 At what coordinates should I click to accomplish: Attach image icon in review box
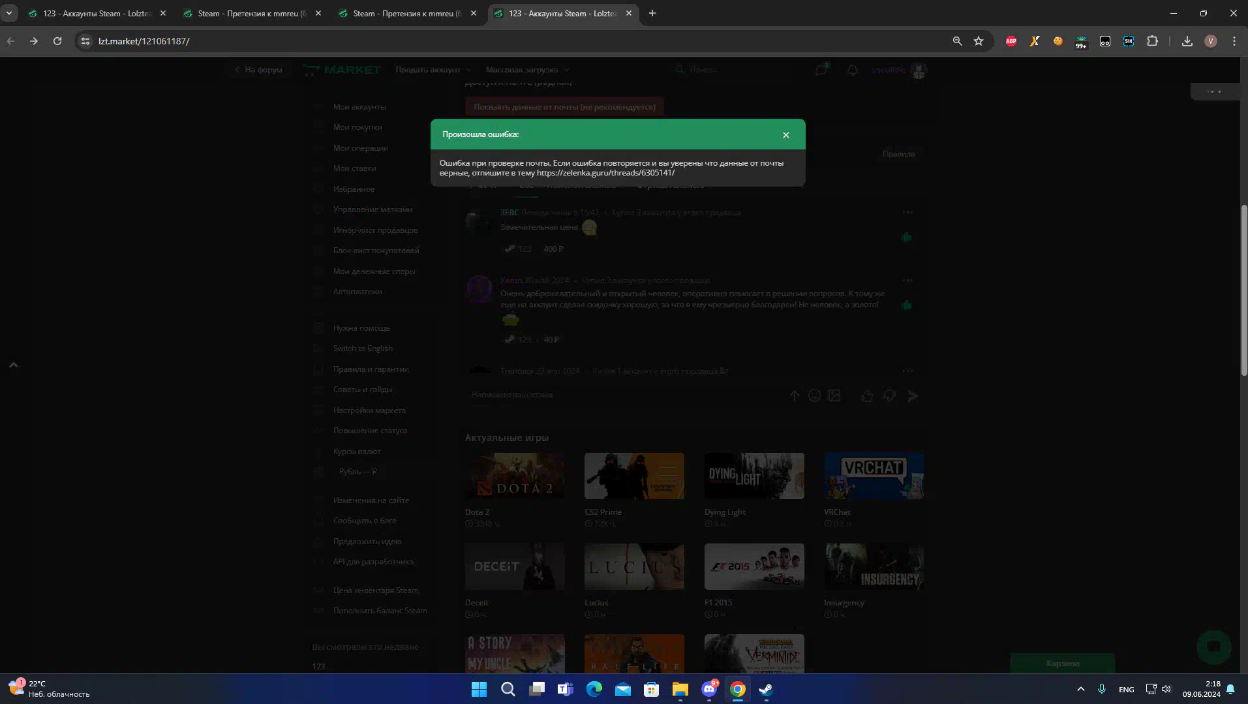pyautogui.click(x=834, y=395)
